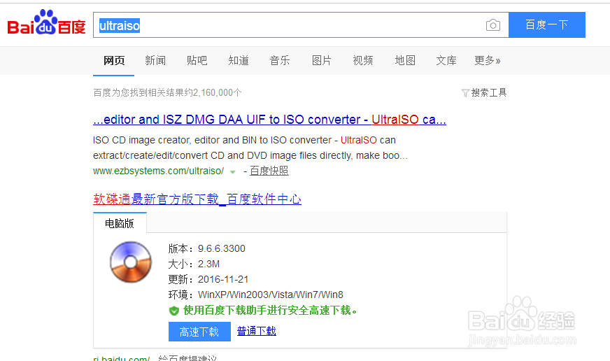The image size is (610, 361).
Task: Go to the 知道 tab
Action: click(239, 60)
